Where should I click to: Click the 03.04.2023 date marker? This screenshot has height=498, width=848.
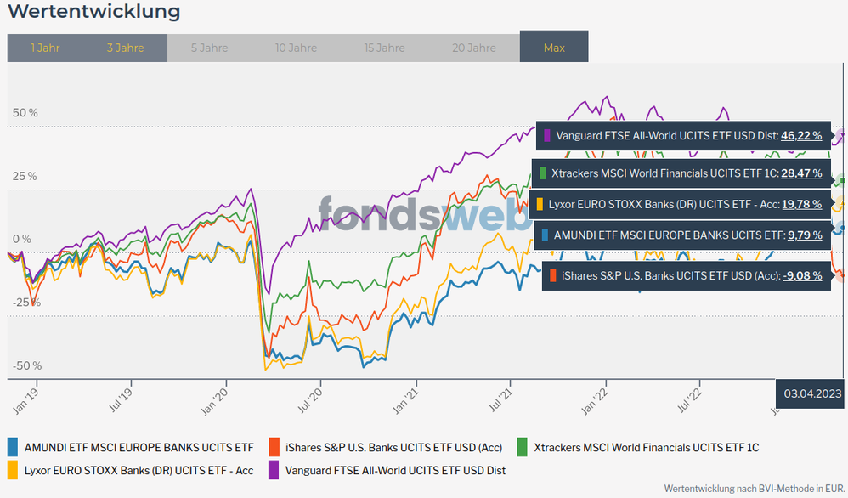pos(812,393)
